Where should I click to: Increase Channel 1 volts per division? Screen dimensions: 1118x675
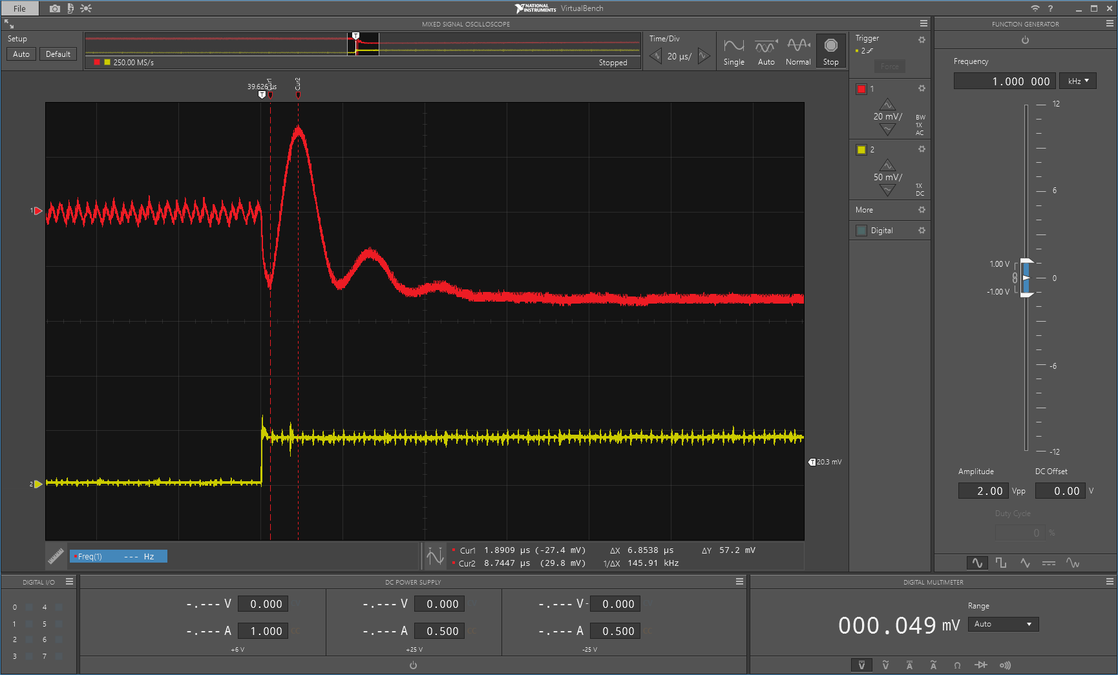887,104
